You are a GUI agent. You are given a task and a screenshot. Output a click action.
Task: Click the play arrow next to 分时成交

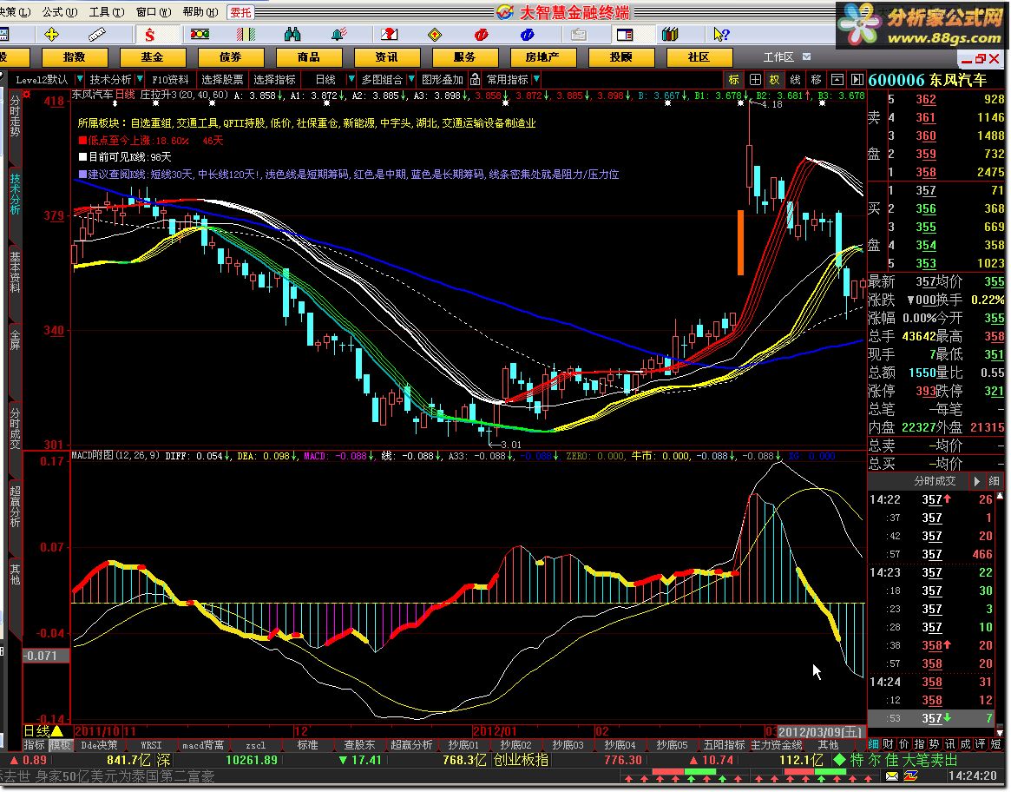(977, 481)
